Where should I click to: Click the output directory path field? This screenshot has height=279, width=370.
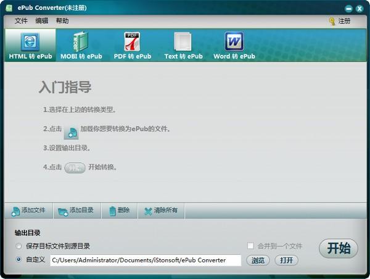click(x=146, y=260)
